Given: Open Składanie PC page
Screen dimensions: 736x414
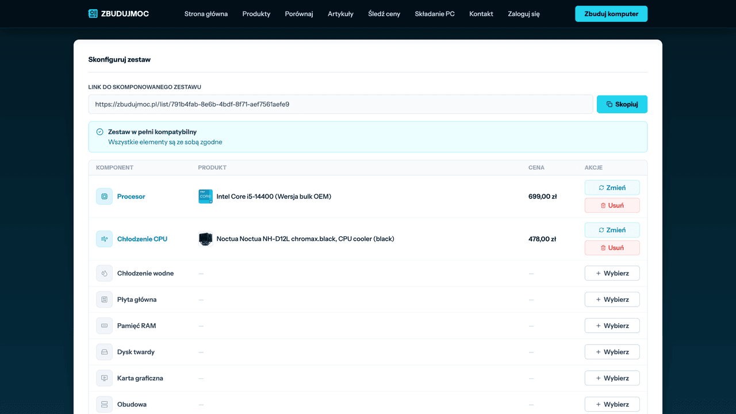Looking at the screenshot, I should (x=435, y=14).
